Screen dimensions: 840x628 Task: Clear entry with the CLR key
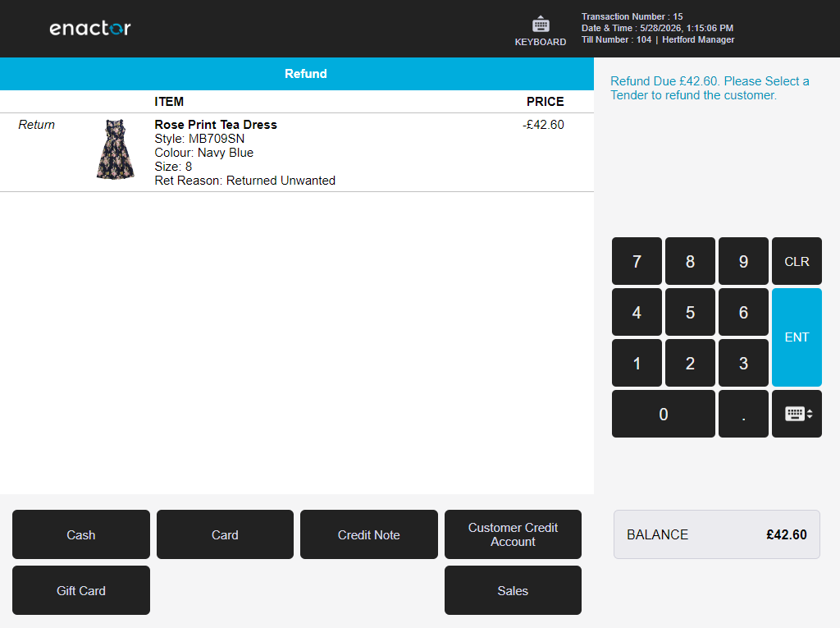point(797,261)
